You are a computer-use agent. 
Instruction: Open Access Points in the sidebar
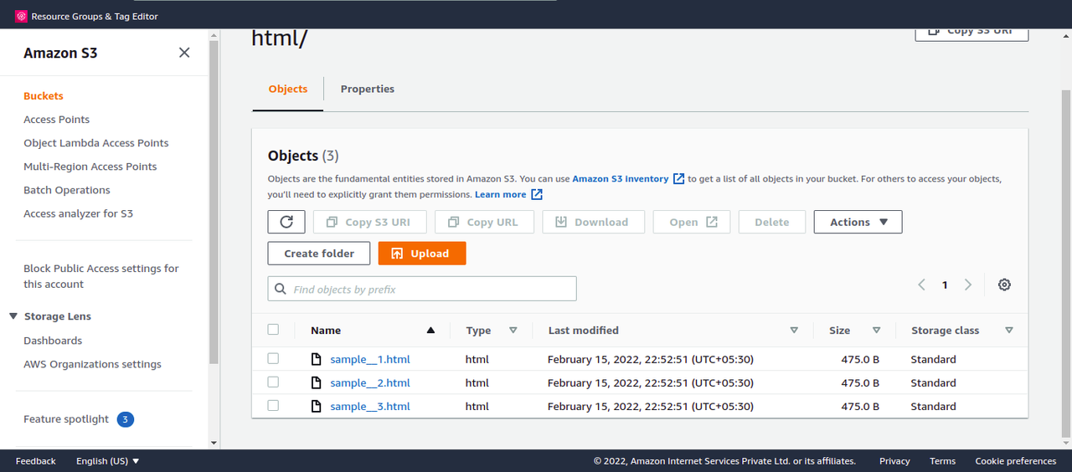(57, 120)
